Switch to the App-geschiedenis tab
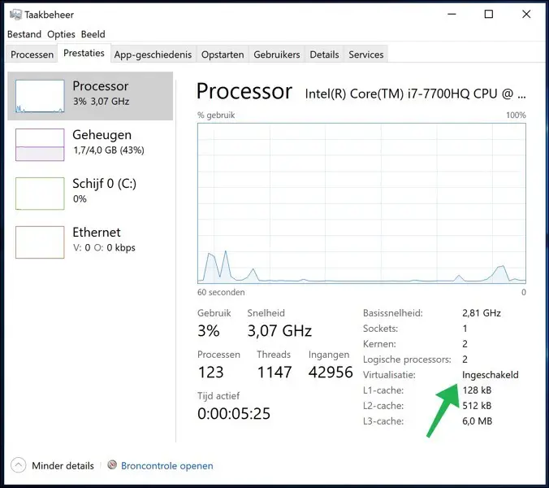This screenshot has height=488, width=549. tap(153, 54)
